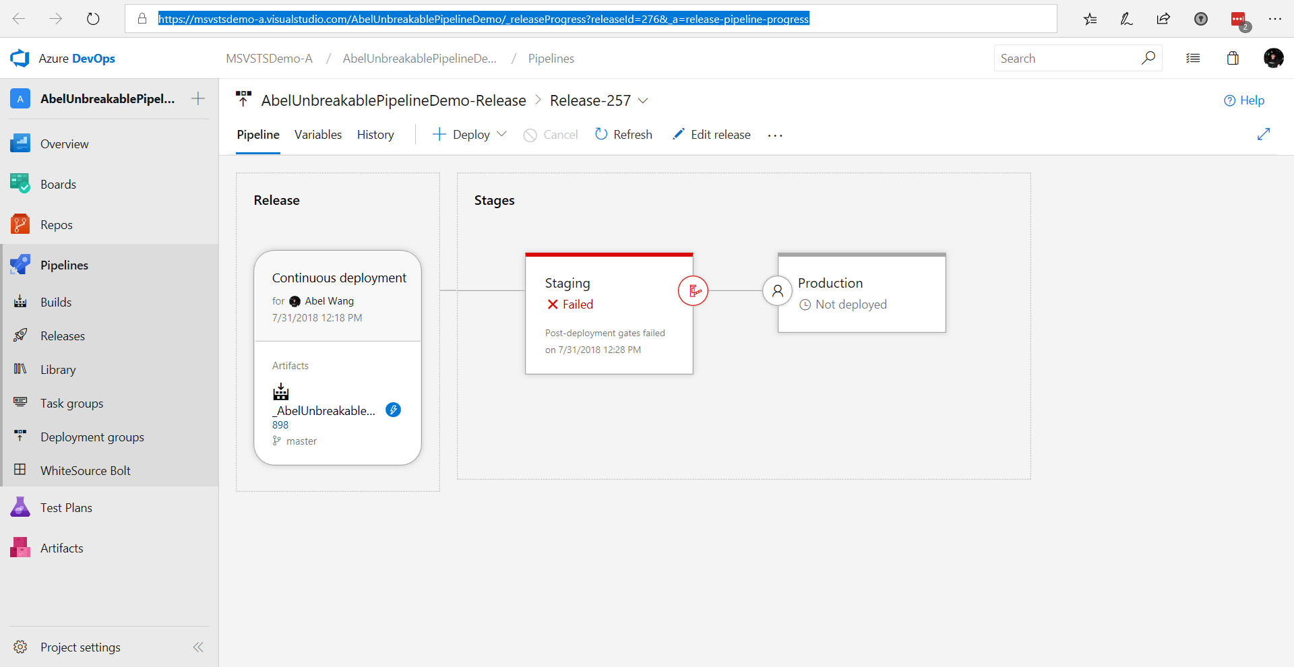Open build 898 link
Image resolution: width=1294 pixels, height=667 pixels.
[280, 425]
